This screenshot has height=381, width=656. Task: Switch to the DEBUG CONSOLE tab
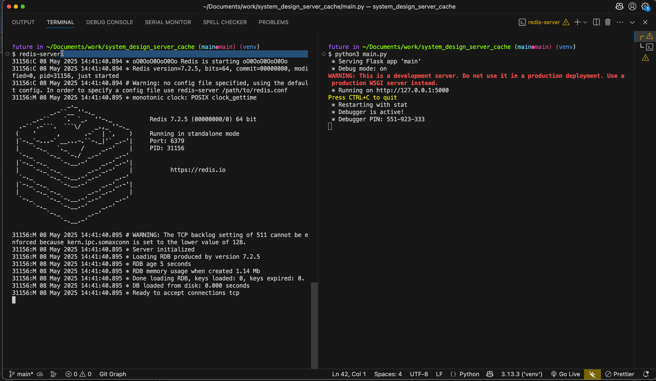110,22
